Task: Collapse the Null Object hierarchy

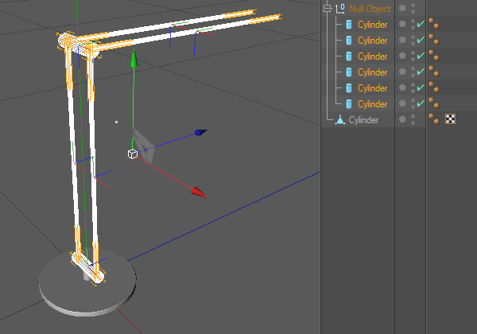Action: point(327,8)
